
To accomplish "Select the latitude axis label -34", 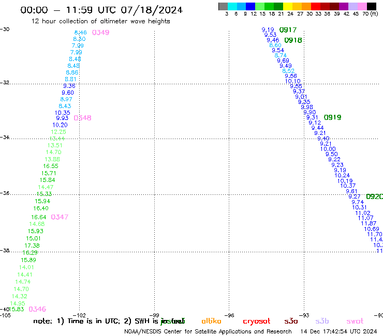I will tap(5, 138).
